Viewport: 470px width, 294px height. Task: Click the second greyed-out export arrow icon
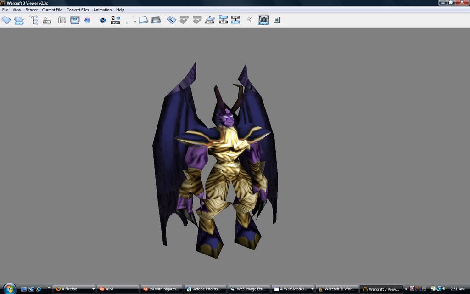(x=197, y=20)
